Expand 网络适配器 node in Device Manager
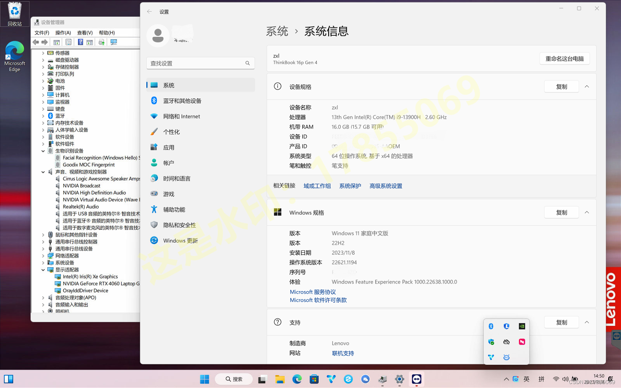The image size is (621, 388). click(43, 256)
